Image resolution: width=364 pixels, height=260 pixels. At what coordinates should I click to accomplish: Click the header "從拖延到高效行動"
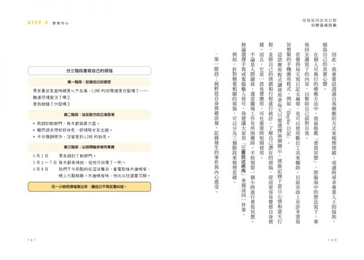tap(320, 21)
